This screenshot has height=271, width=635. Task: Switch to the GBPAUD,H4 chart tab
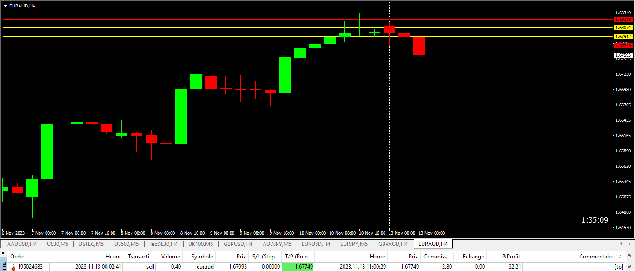pos(393,244)
